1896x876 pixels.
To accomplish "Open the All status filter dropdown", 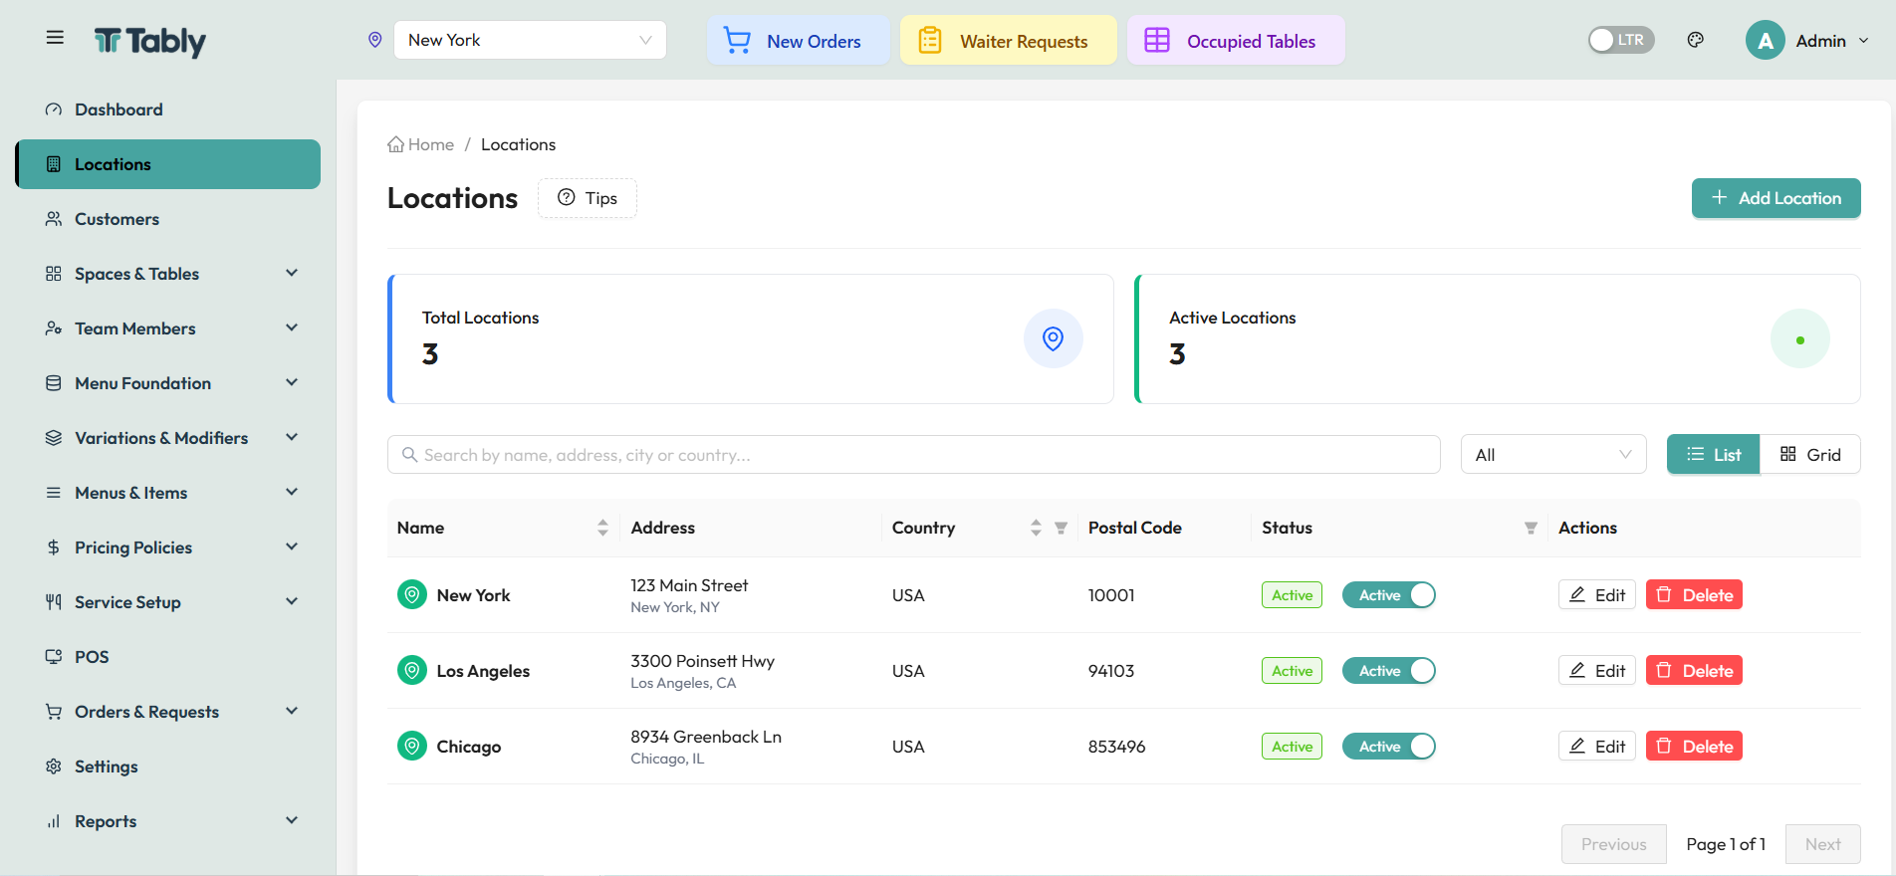I will click(x=1552, y=455).
